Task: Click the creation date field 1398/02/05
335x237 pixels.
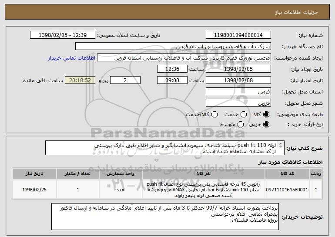Action: pos(238,69)
